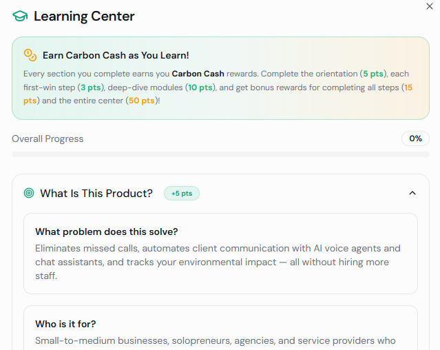Click the graduation cap Learning Center icon
The image size is (440, 350).
coord(21,16)
